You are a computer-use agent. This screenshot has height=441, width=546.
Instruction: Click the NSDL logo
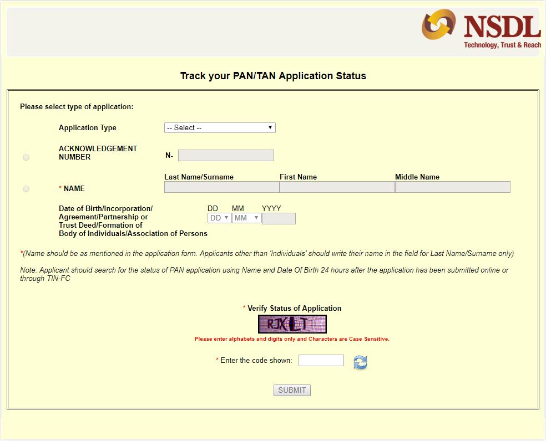pos(481,29)
